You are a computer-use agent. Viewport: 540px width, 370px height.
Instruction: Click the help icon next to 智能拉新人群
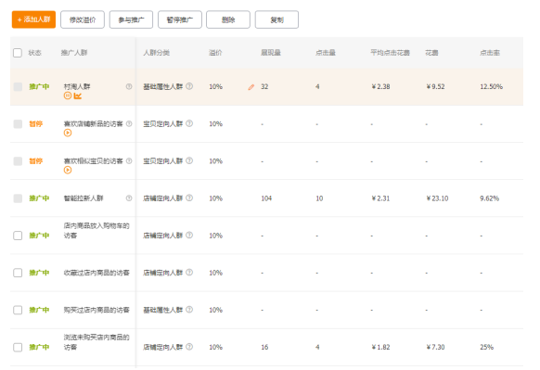click(x=129, y=198)
